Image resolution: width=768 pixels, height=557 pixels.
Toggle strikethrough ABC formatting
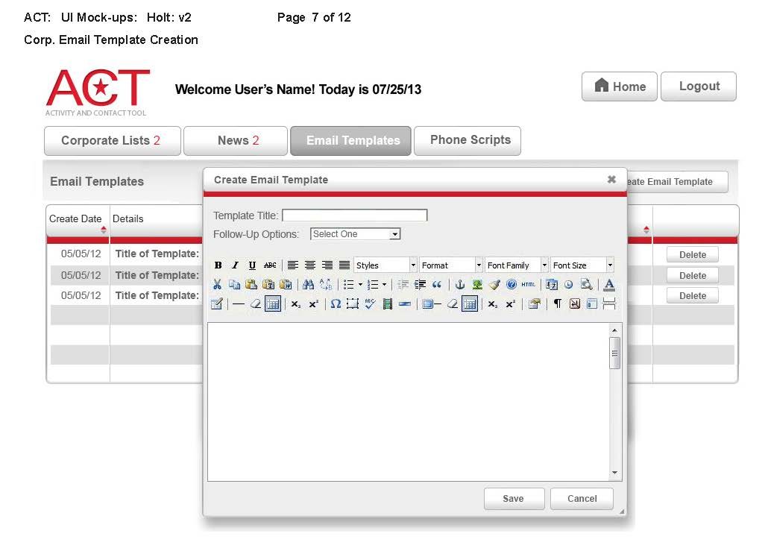click(270, 265)
